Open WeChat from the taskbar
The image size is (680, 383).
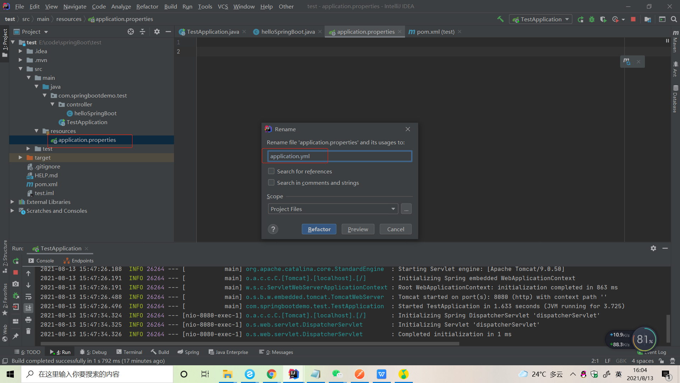pos(337,374)
